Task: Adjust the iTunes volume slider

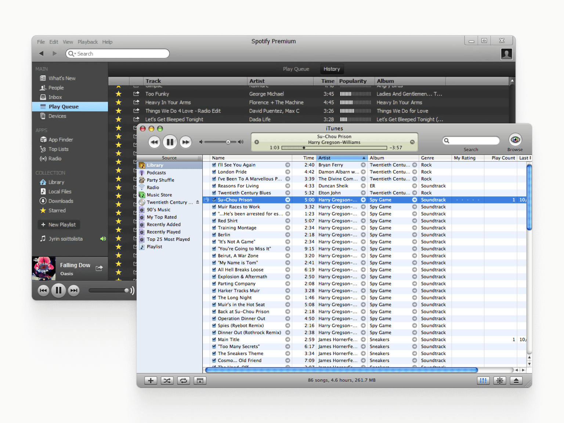Action: [228, 142]
